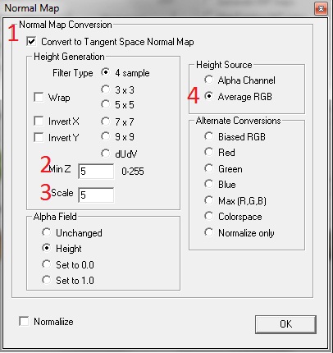The image size is (333, 353).
Task: Select the dUdV filter type
Action: (105, 154)
